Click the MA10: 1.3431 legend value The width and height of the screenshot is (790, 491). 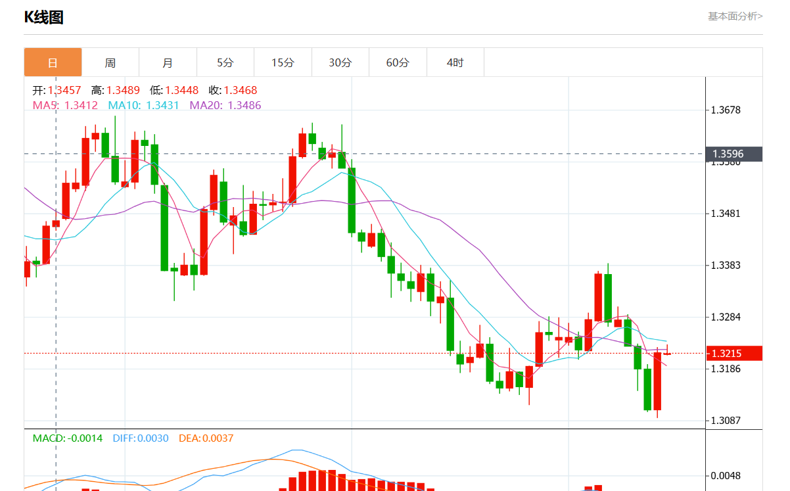[143, 105]
